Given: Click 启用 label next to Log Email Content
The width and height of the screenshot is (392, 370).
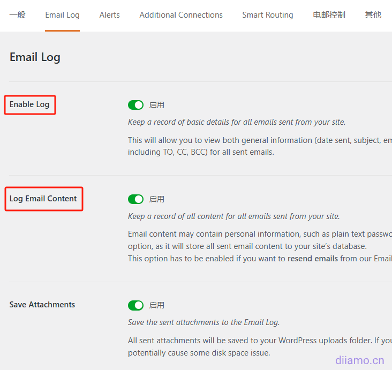Looking at the screenshot, I should click(x=157, y=199).
